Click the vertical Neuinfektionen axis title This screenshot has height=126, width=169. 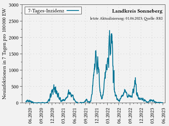tap(4, 54)
